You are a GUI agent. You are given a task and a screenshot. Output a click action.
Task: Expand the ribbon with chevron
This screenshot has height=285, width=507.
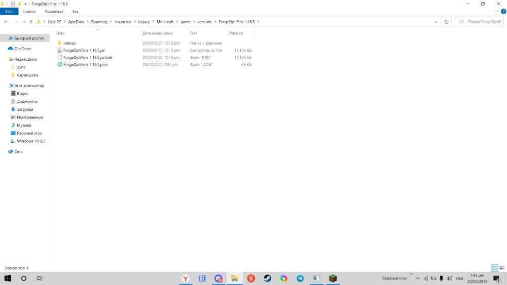[497, 11]
